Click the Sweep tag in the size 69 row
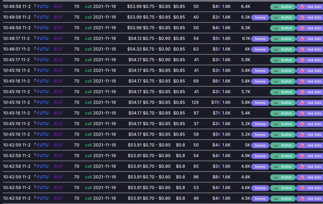 click(260, 81)
